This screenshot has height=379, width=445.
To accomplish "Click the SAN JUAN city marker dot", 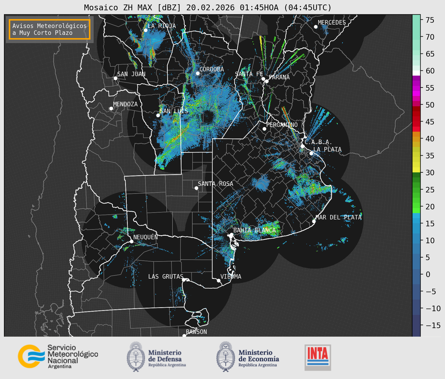I will 115,78.
